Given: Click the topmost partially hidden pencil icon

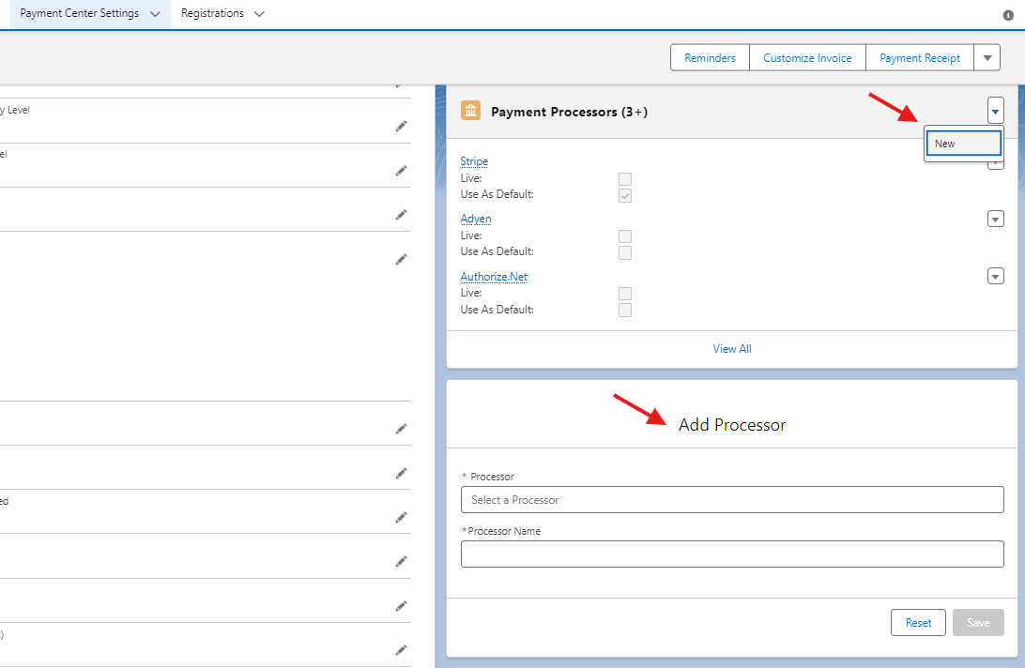Looking at the screenshot, I should [401, 84].
